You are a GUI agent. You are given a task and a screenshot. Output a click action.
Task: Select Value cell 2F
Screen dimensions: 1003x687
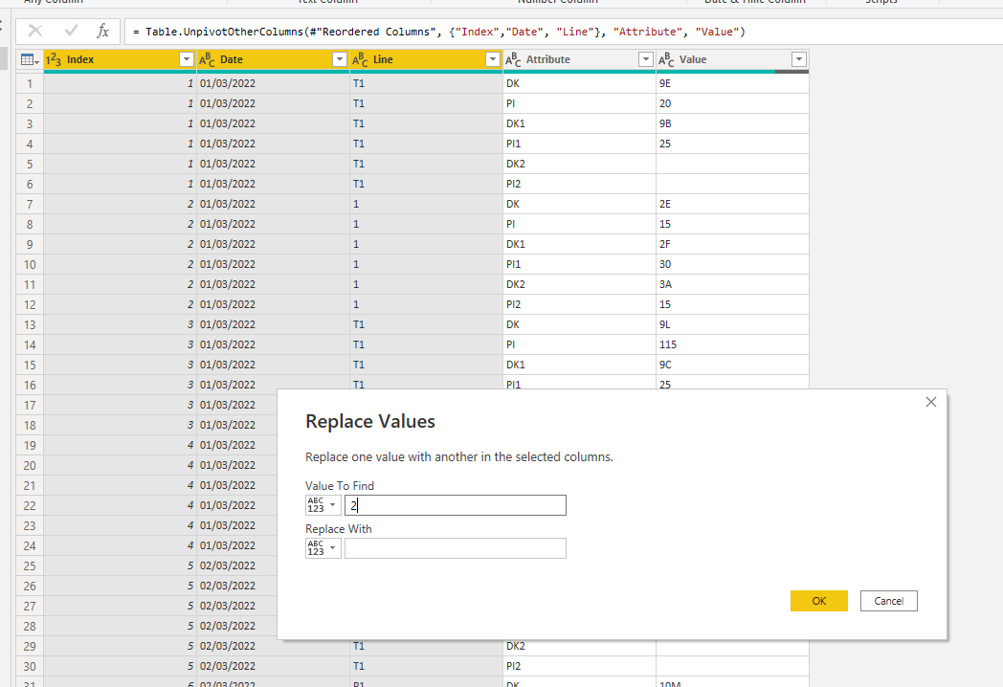coord(732,244)
